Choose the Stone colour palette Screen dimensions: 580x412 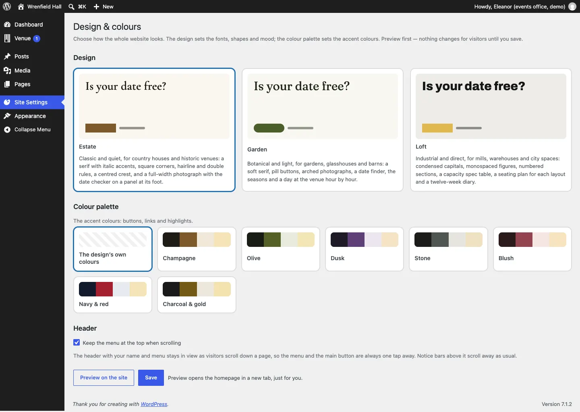(x=448, y=249)
